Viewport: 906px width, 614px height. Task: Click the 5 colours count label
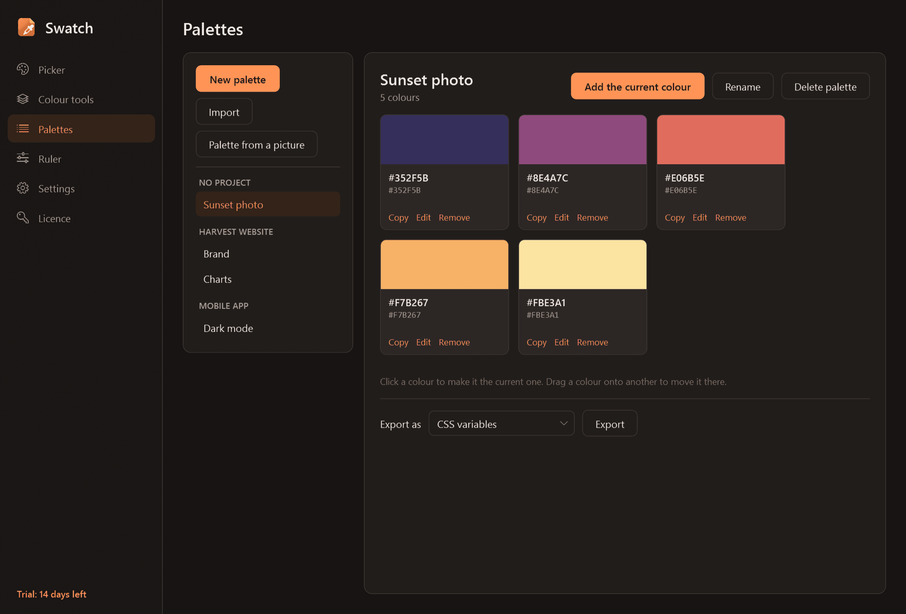coord(400,97)
